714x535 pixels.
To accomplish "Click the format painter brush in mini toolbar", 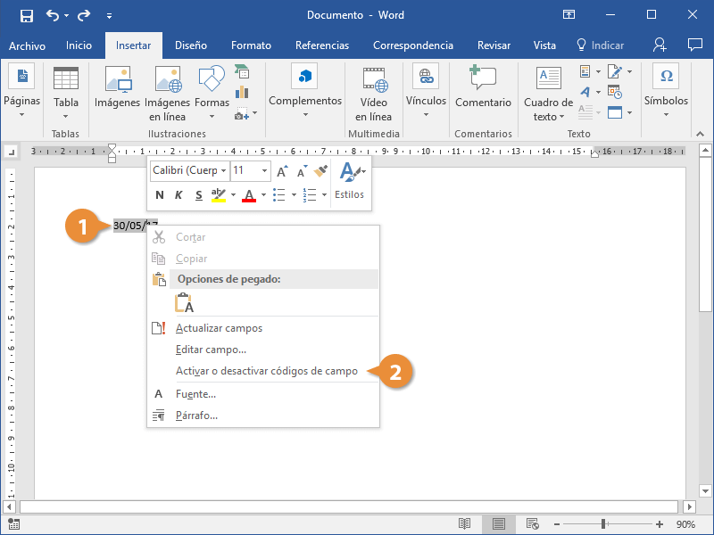I will (x=321, y=170).
